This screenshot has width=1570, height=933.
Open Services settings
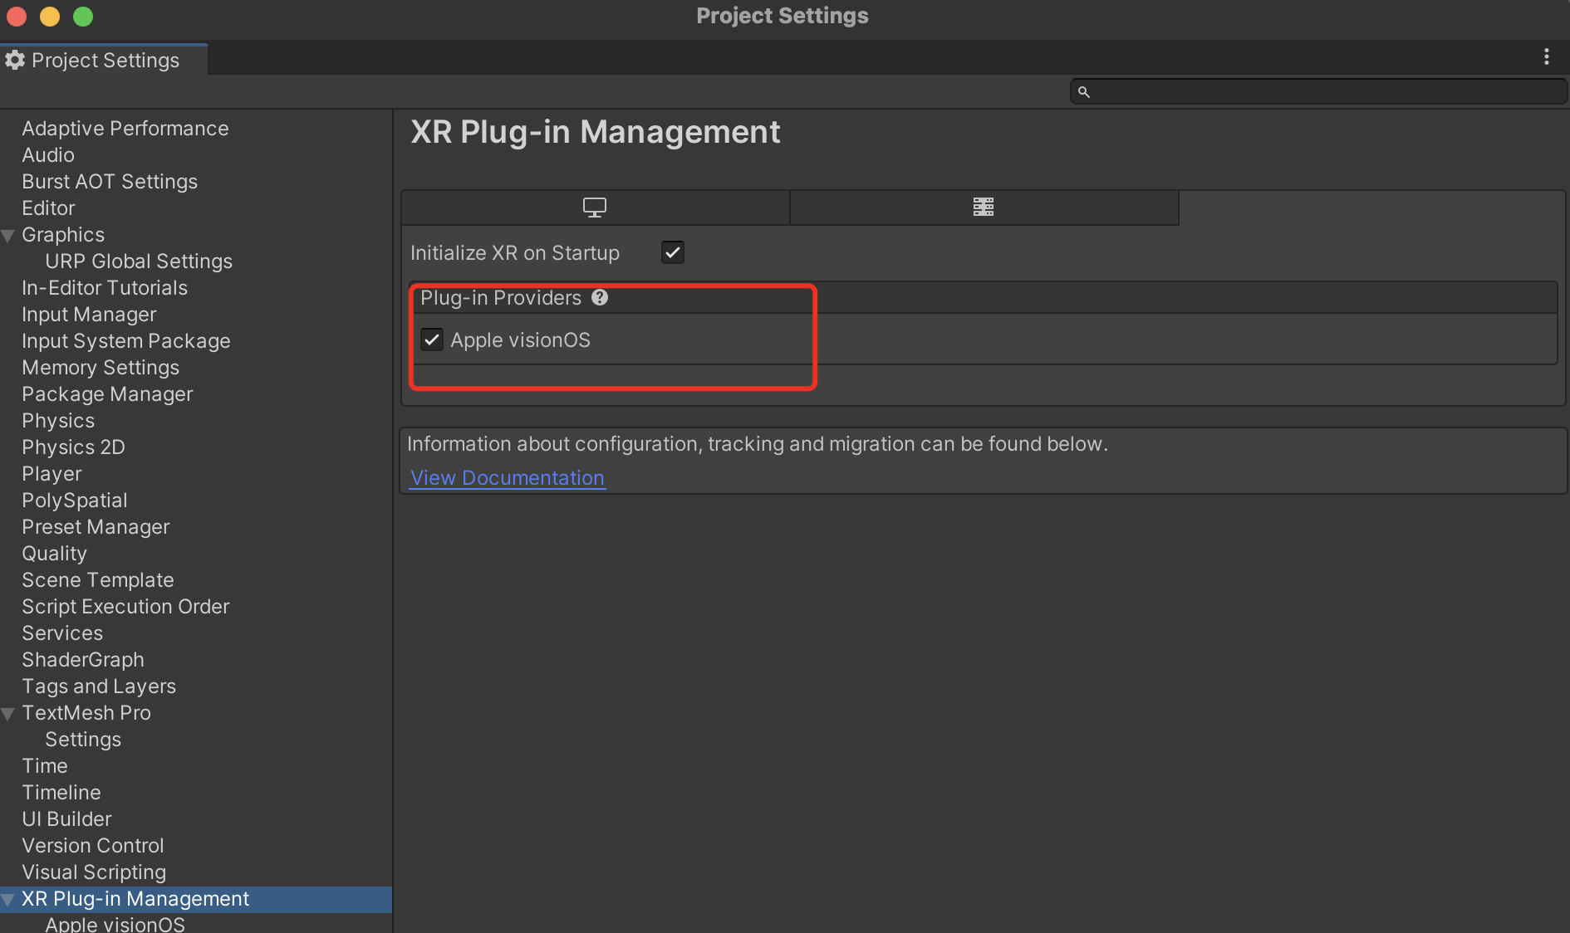coord(62,633)
